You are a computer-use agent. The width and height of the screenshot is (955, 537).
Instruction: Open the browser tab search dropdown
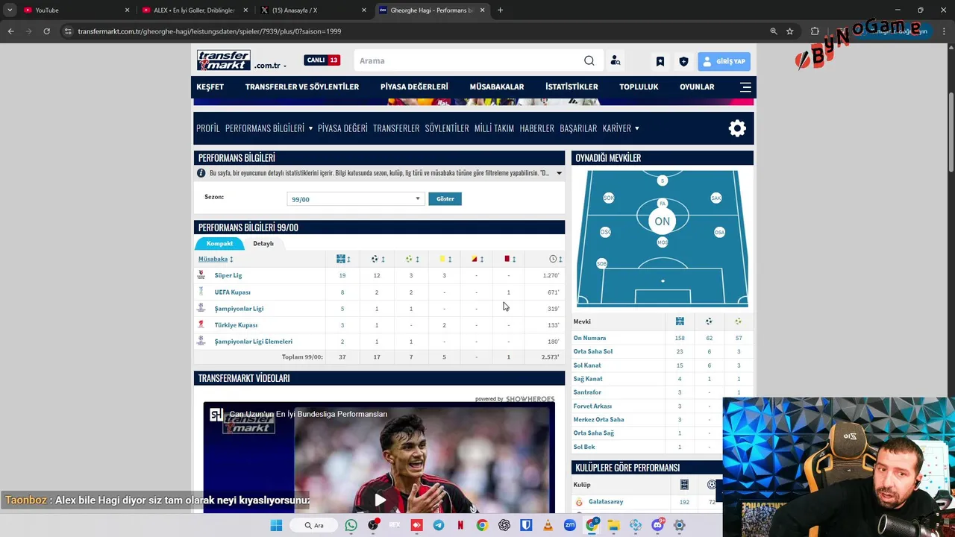click(10, 10)
